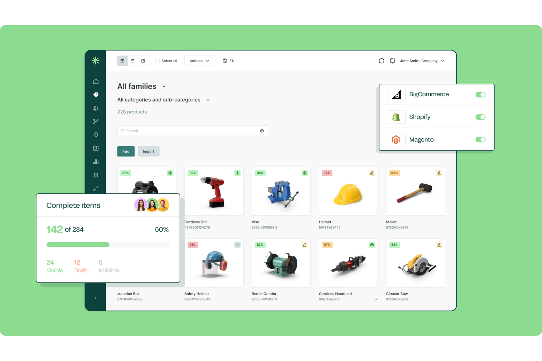The height and width of the screenshot is (361, 542).
Task: Click the 5 Invisible count
Action: point(109,266)
